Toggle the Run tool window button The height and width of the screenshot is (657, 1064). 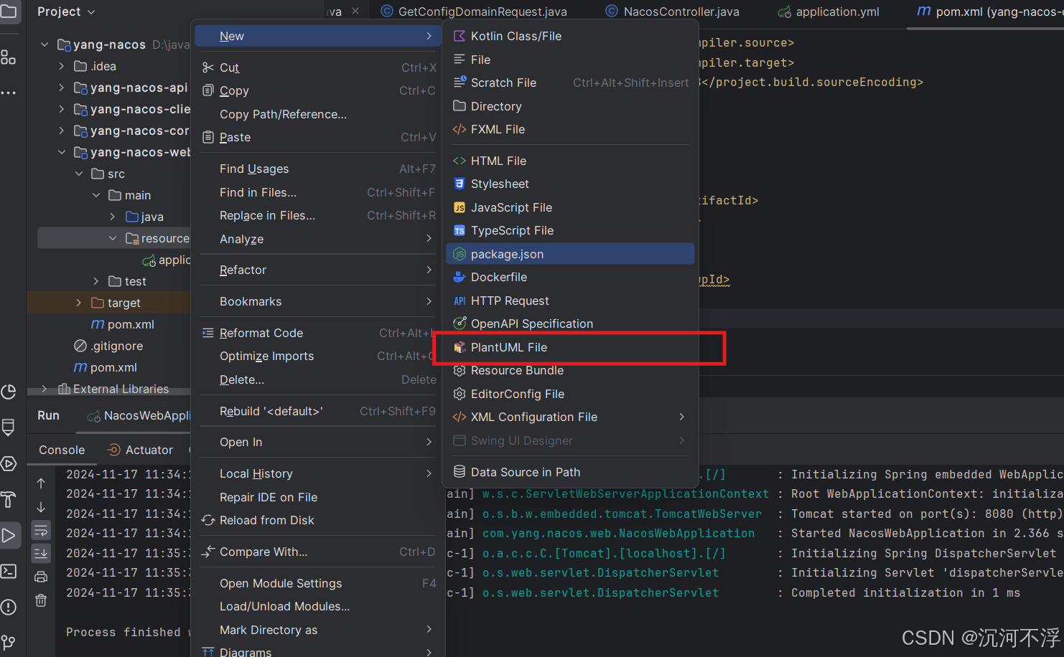click(9, 535)
